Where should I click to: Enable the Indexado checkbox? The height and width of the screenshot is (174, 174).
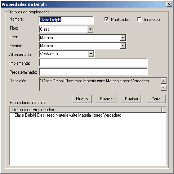click(139, 19)
